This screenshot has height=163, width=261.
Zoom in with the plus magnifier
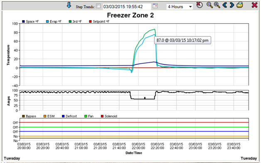[x=217, y=5]
